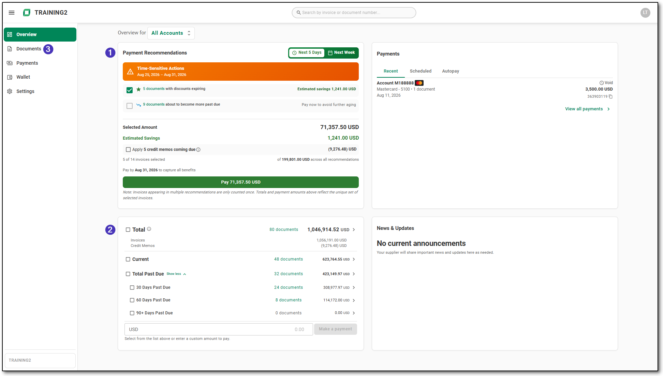The image size is (663, 376).
Task: Click the Void clock status icon
Action: pos(602,83)
